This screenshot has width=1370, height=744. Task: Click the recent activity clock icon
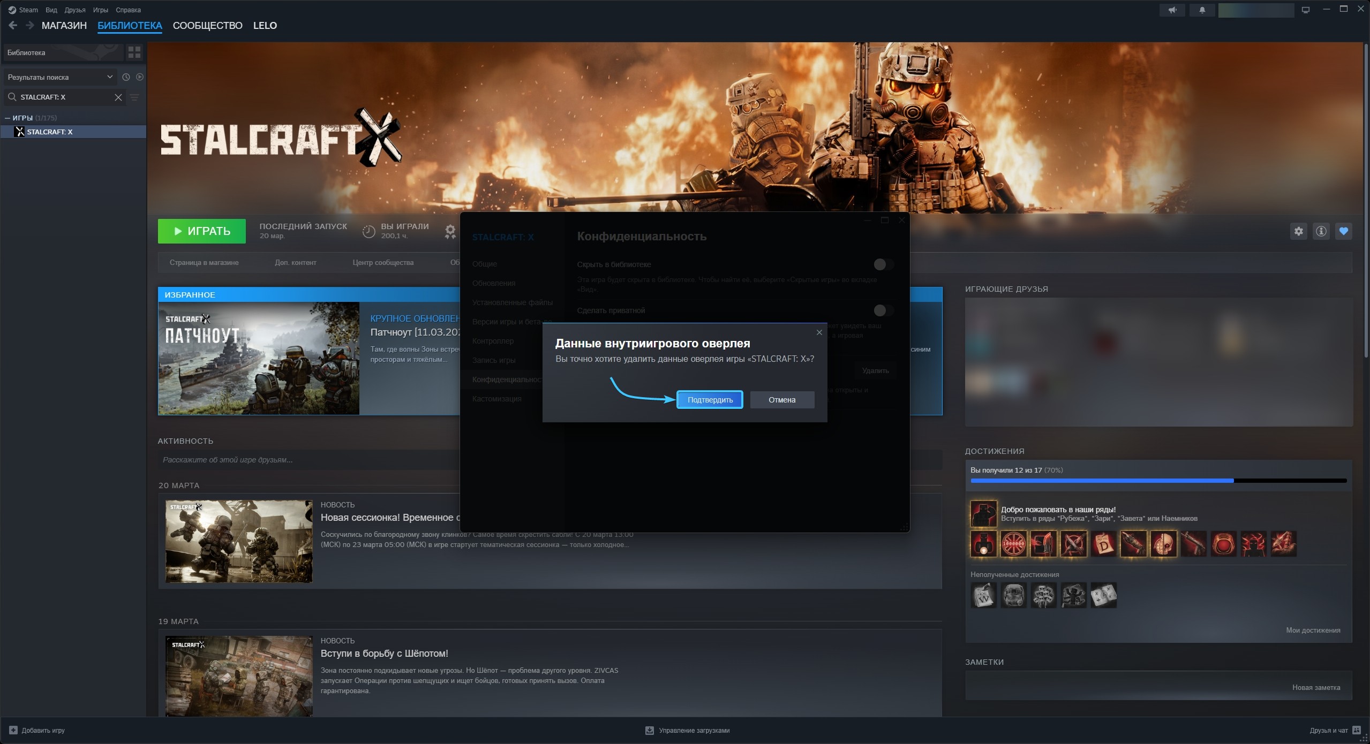tap(126, 77)
